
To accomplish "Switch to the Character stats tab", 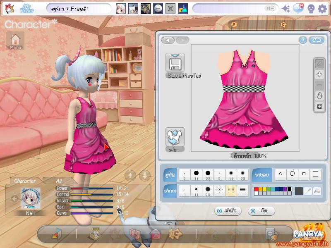I will coord(25,181).
